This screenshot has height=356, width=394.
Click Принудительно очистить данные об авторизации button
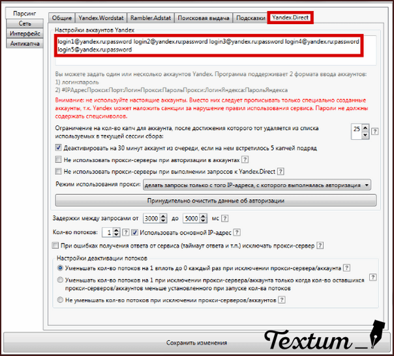[216, 201]
